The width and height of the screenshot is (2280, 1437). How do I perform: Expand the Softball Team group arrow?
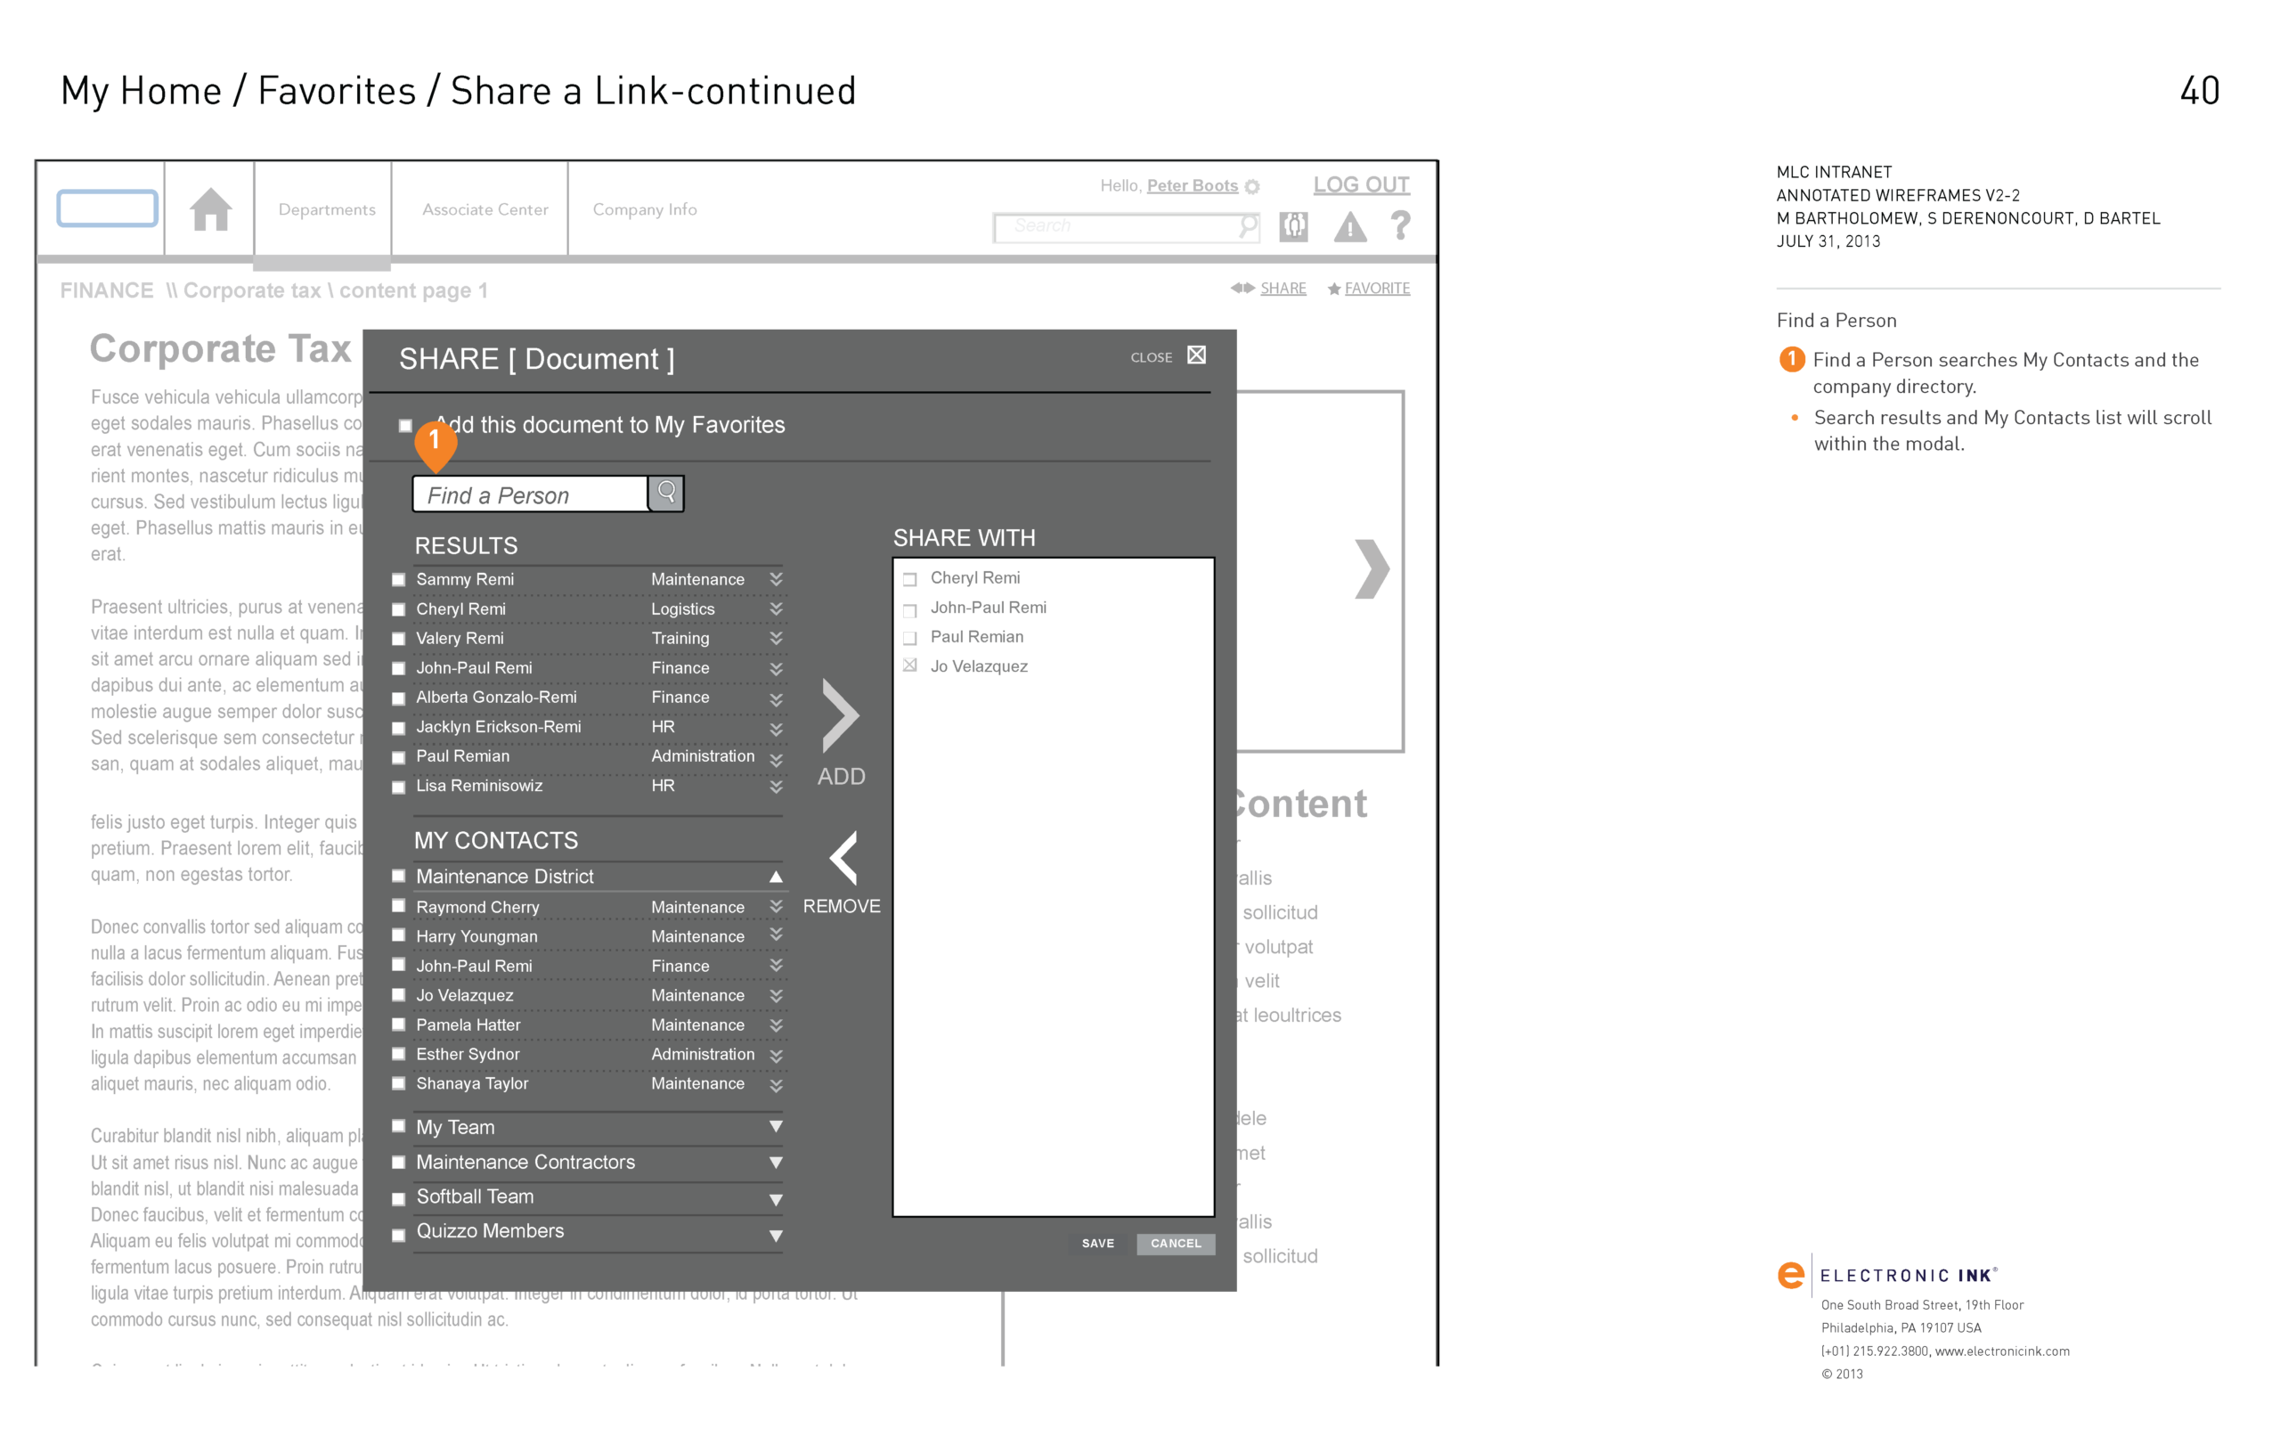pyautogui.click(x=776, y=1199)
